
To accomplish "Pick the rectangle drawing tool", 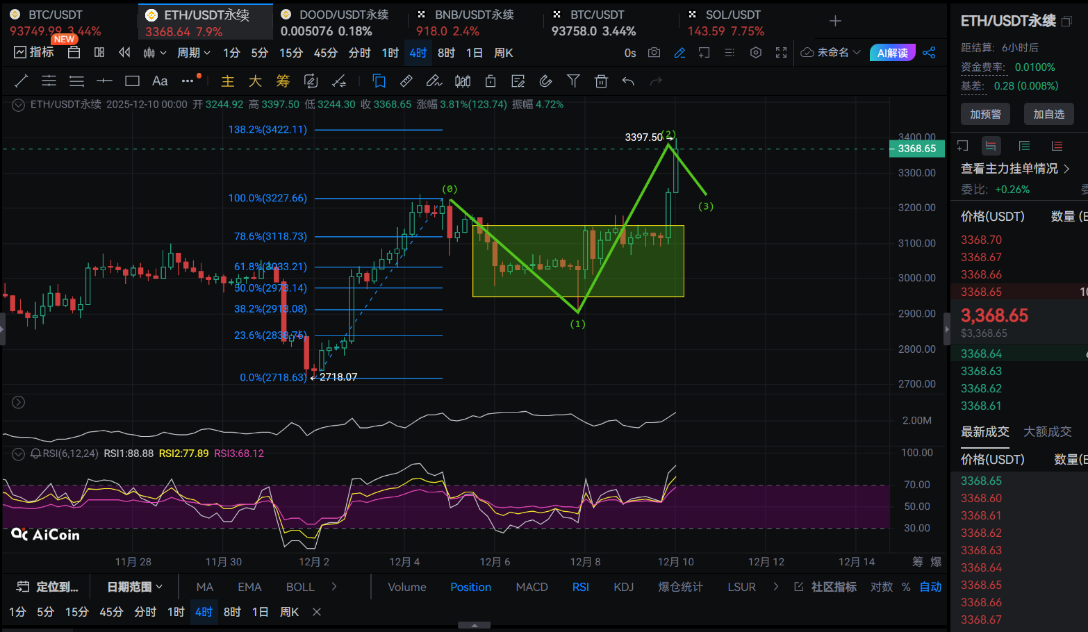I will point(132,81).
